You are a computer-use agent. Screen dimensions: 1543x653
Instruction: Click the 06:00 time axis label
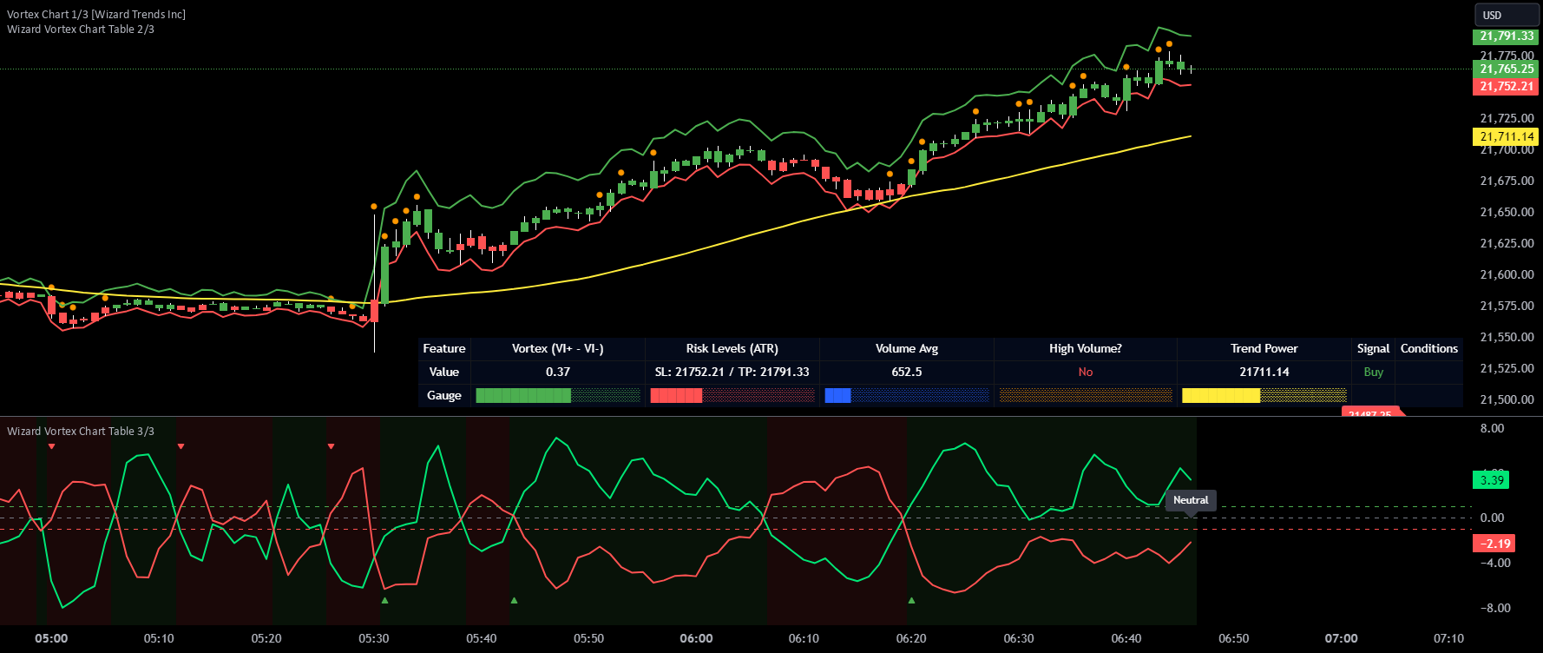click(x=696, y=638)
